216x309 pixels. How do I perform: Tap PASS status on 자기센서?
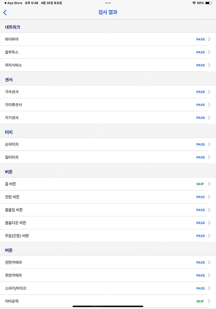(201, 118)
